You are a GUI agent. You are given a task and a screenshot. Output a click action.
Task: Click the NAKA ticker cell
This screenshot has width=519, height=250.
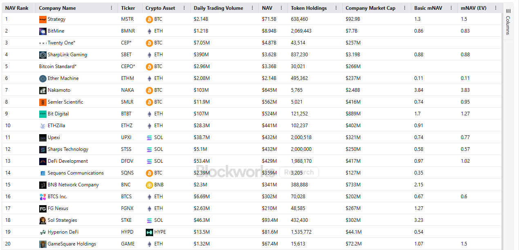point(127,90)
